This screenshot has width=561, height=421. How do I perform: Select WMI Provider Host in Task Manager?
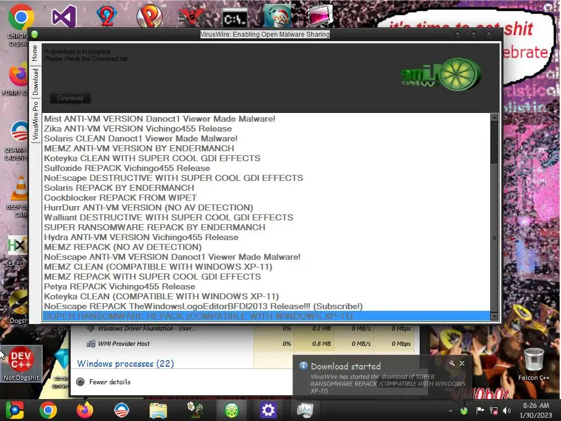[x=243, y=344]
